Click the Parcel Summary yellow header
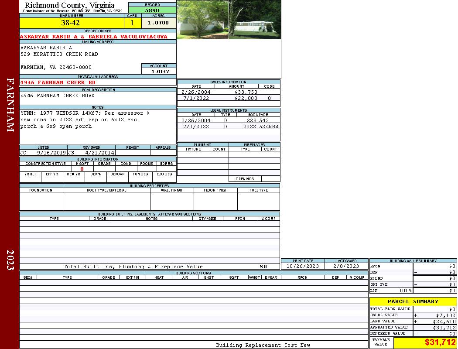 pyautogui.click(x=413, y=301)
